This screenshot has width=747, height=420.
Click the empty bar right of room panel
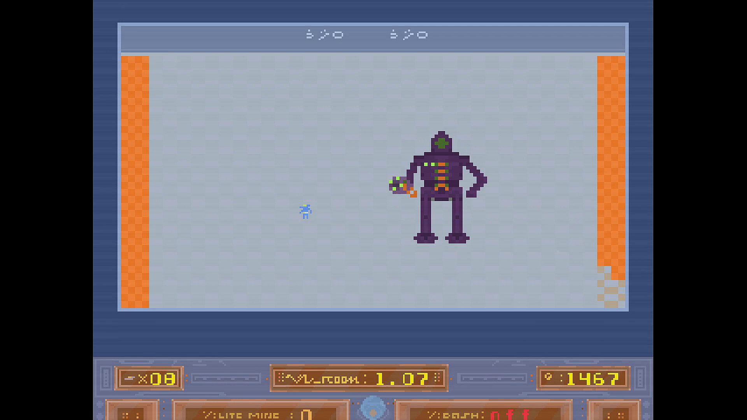(x=493, y=378)
